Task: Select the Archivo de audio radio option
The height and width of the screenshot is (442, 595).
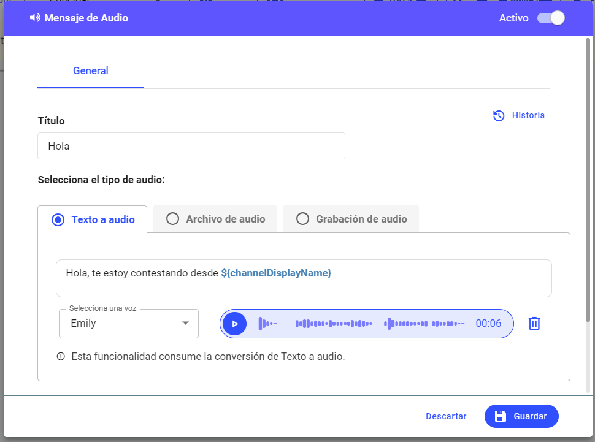Action: (172, 219)
